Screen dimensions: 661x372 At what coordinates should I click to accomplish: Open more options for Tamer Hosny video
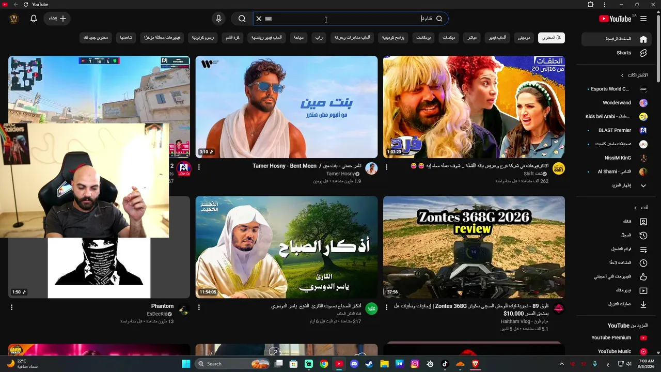pyautogui.click(x=199, y=167)
